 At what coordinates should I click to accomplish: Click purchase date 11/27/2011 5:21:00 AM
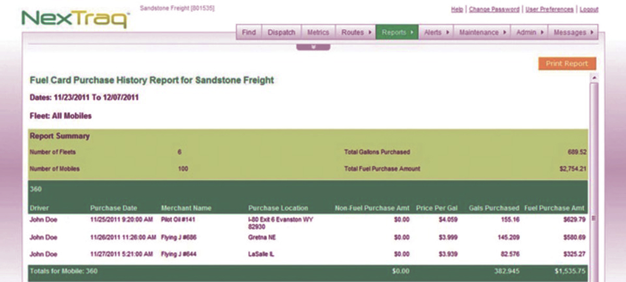[x=121, y=254]
